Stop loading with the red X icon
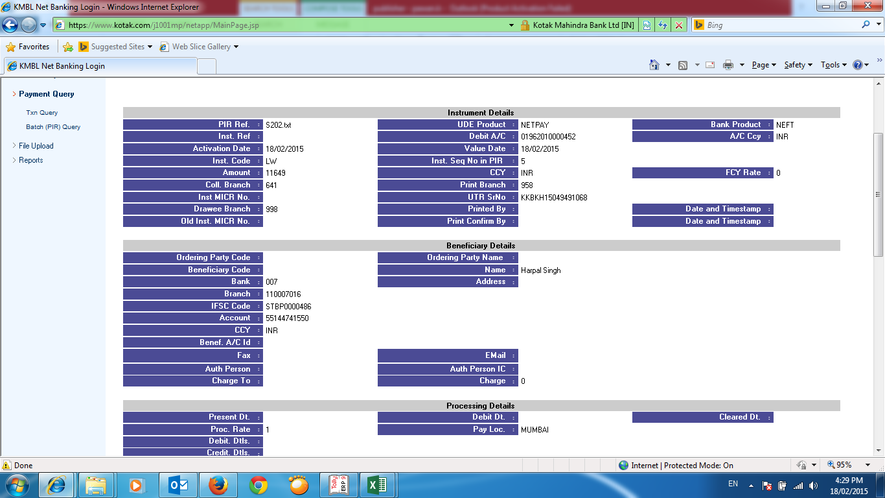 click(679, 25)
